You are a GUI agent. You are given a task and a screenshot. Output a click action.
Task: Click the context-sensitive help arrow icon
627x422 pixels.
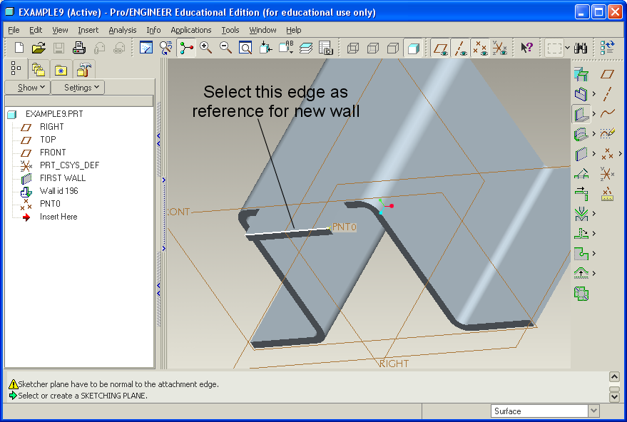point(526,48)
